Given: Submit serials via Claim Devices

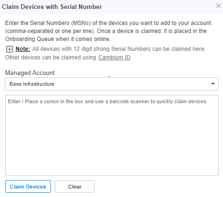Looking at the screenshot, I should point(28,187).
